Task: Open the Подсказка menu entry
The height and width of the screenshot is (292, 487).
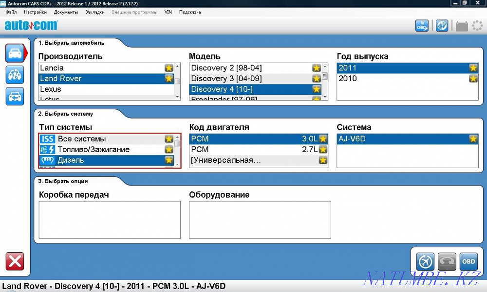Action: coord(191,12)
